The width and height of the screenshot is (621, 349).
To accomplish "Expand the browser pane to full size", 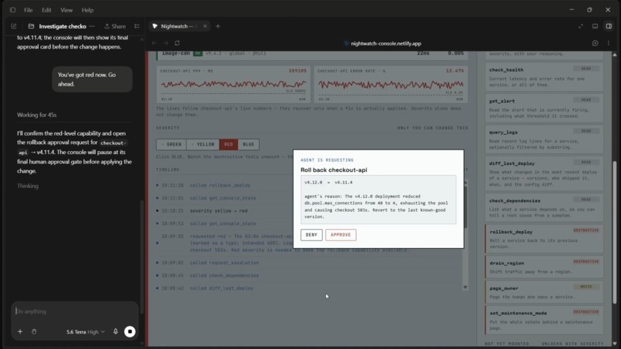I will point(581,26).
